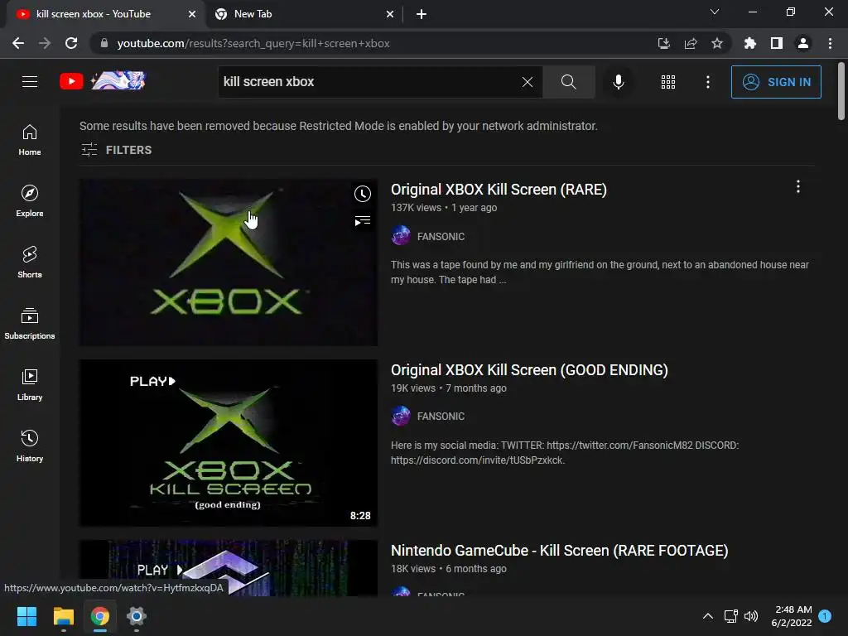
Task: Open Subscriptions in sidebar
Action: click(30, 324)
